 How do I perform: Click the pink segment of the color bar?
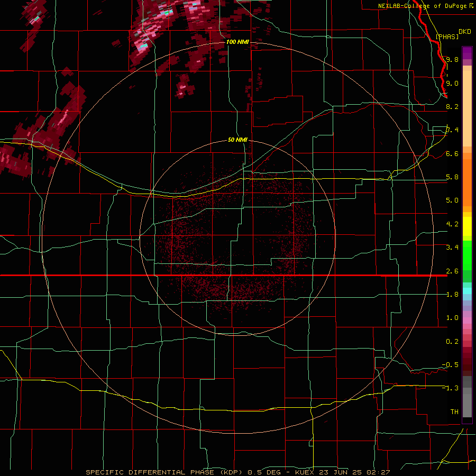click(467, 321)
